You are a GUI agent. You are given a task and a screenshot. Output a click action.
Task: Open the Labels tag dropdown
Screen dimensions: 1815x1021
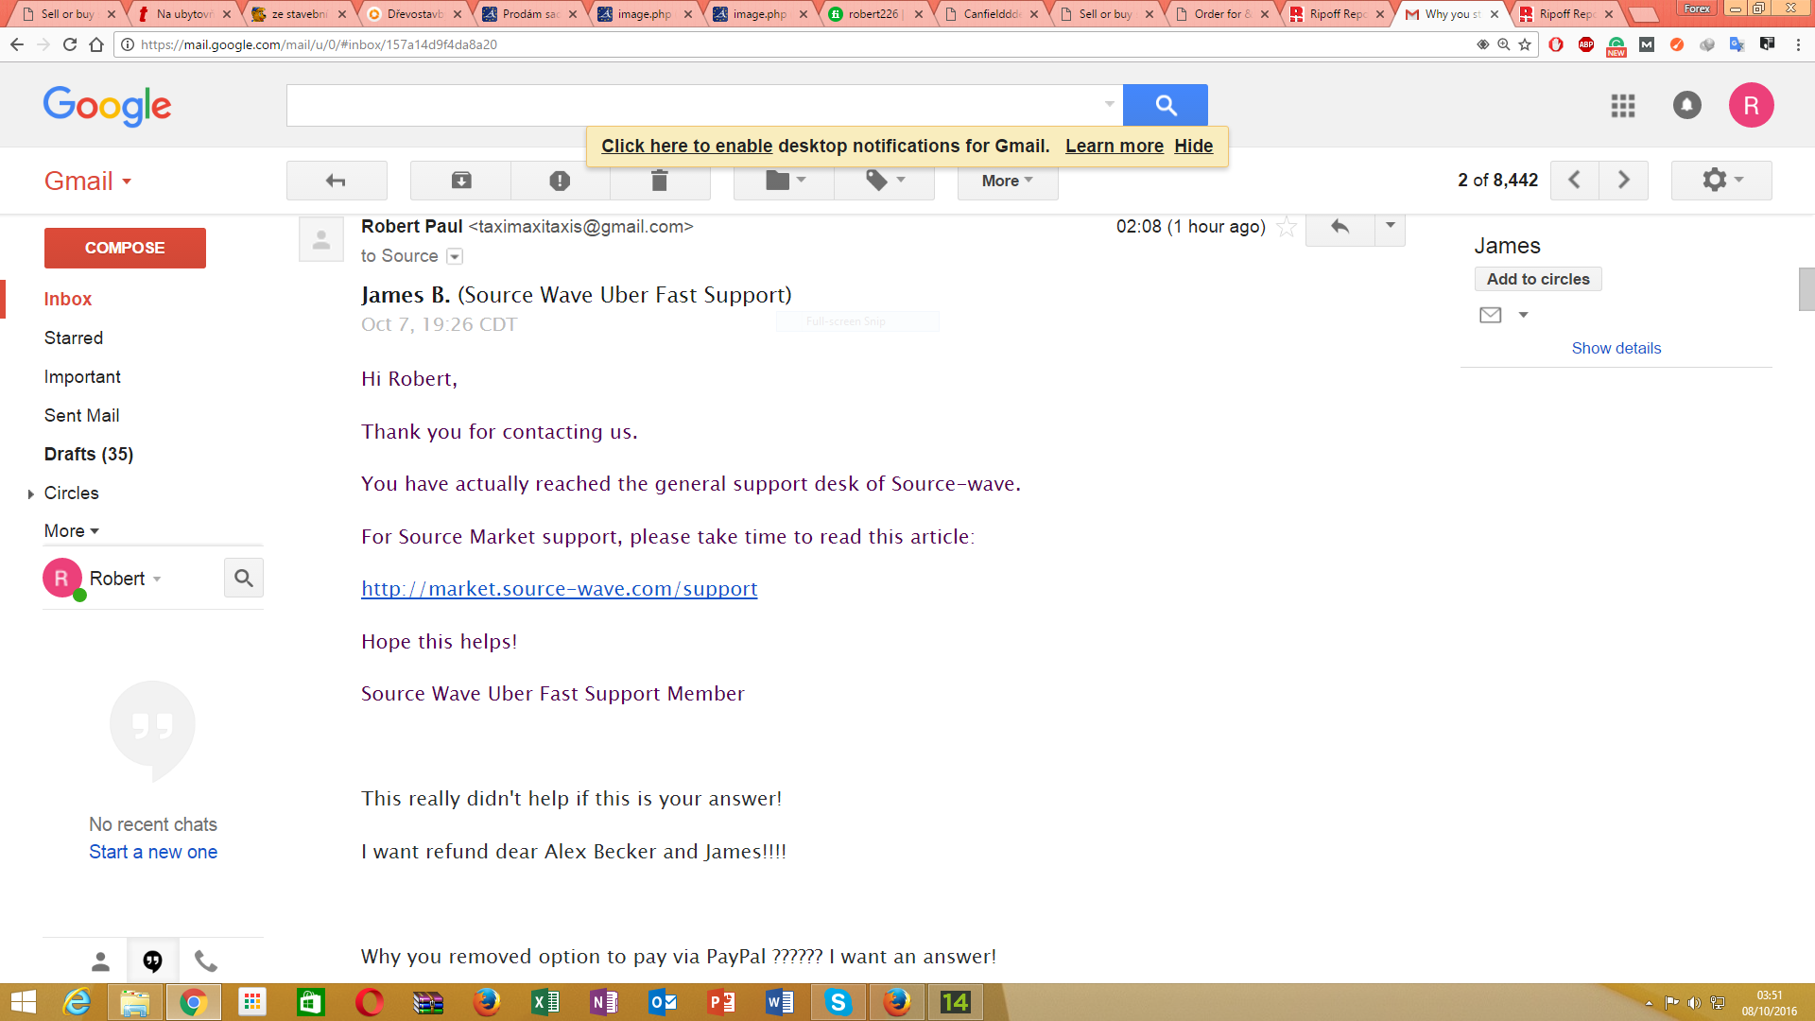click(x=885, y=181)
